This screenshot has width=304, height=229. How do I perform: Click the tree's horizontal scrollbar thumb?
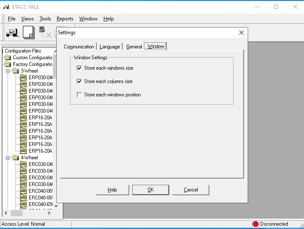17,213
